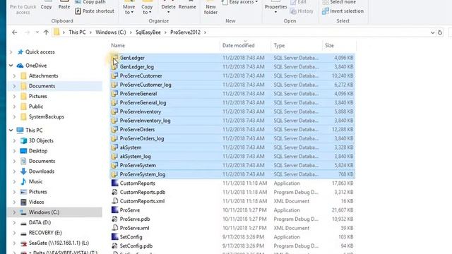Select the ProServeCustomer database file icon
The width and height of the screenshot is (452, 254).
point(114,75)
